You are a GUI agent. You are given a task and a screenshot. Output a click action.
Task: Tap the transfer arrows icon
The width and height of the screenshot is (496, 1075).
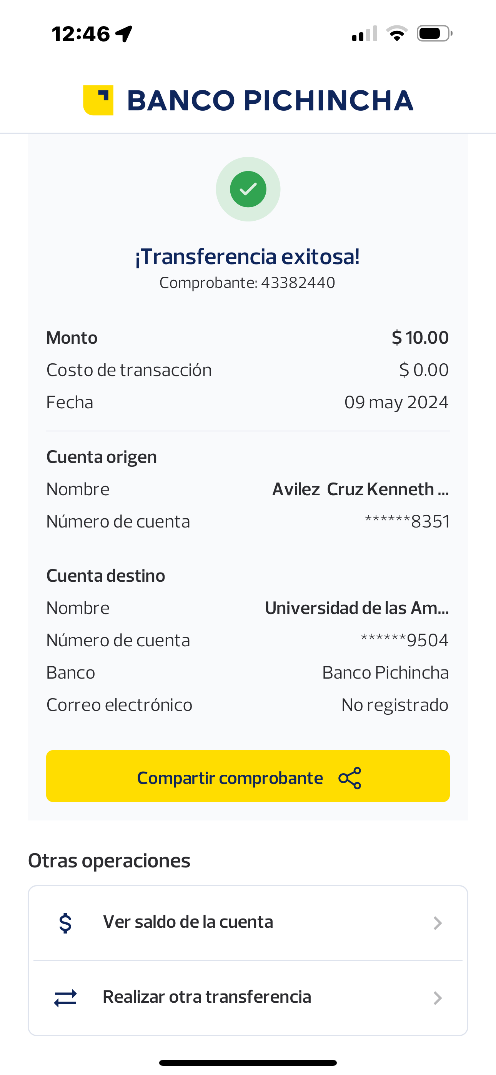click(65, 998)
